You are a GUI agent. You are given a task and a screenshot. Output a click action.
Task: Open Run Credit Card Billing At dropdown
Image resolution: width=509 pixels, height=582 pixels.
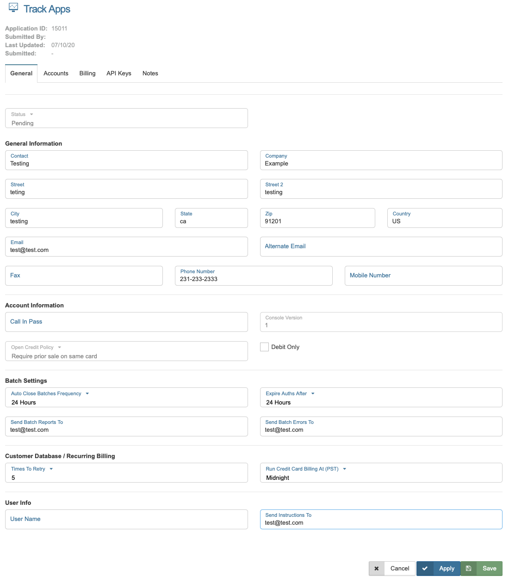pos(344,469)
